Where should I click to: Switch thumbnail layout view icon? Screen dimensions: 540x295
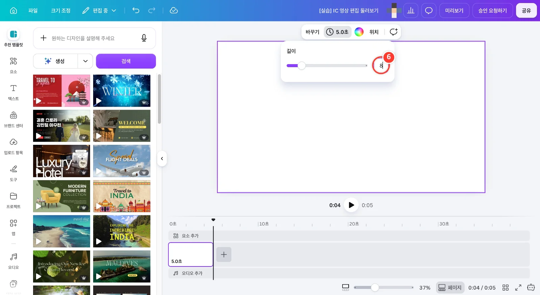pyautogui.click(x=346, y=288)
